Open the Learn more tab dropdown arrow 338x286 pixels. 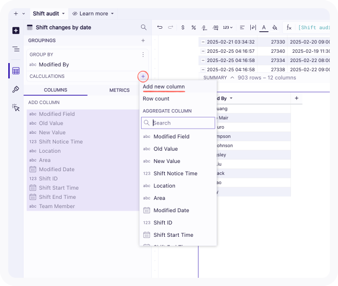[112, 13]
